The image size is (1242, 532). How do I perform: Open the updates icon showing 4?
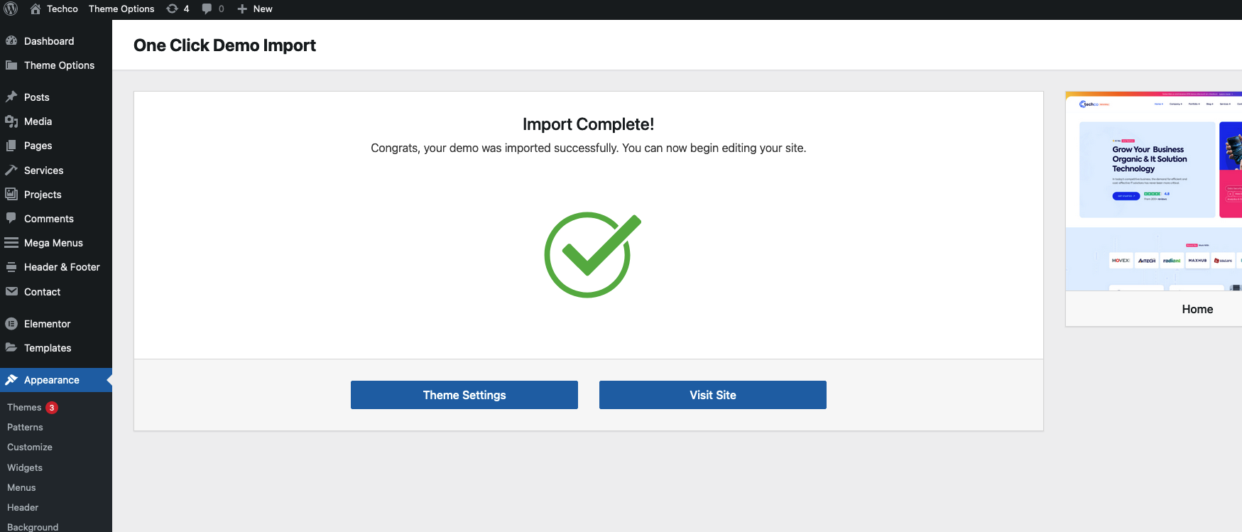(173, 9)
